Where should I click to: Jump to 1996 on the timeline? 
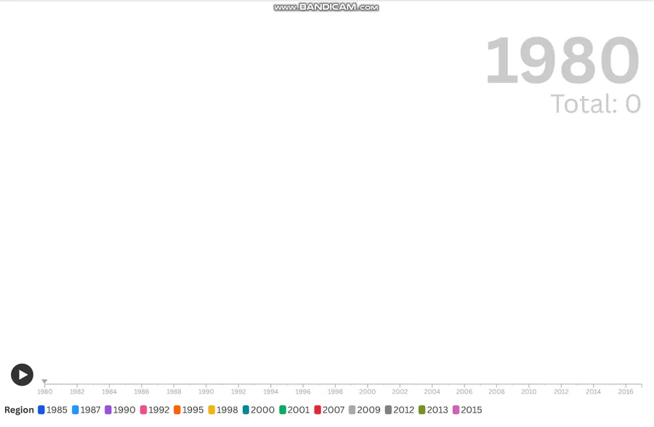303,391
